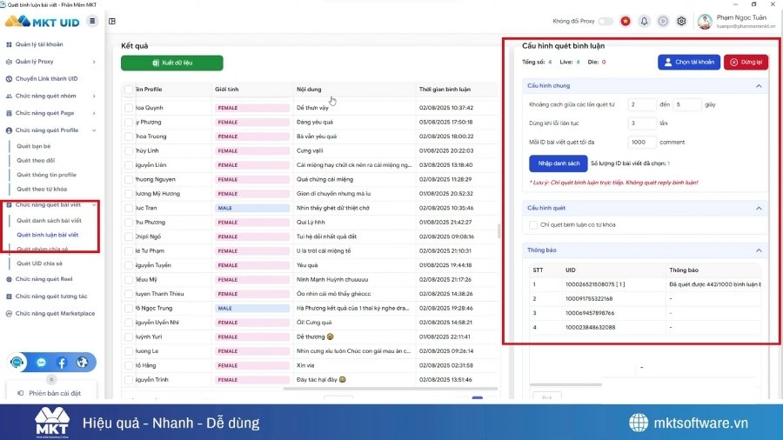Check the row with comment Dễ thun vậy
This screenshot has height=440, width=783.
click(129, 108)
